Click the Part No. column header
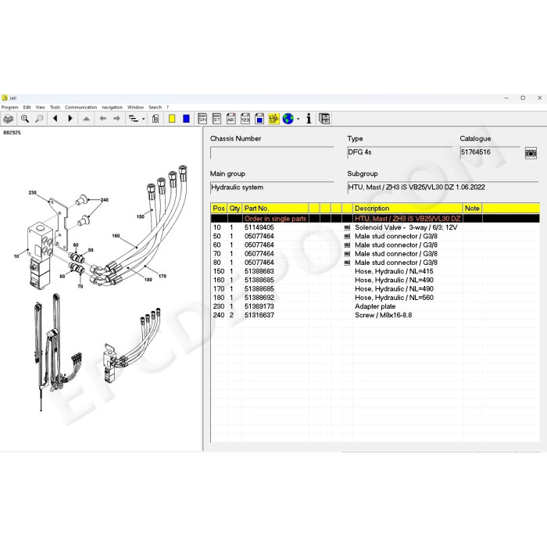547x547 pixels. [x=276, y=209]
